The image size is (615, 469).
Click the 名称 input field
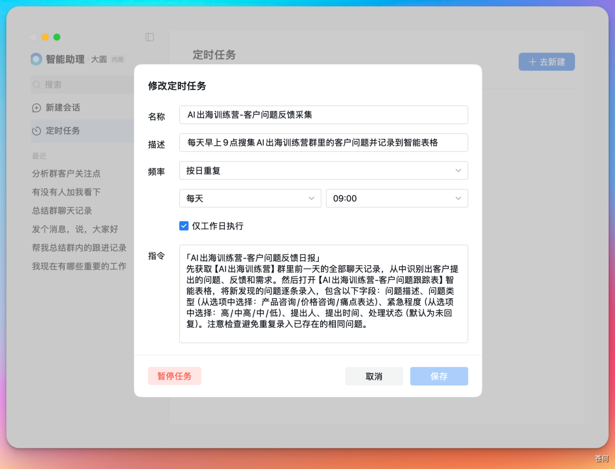[x=323, y=115]
